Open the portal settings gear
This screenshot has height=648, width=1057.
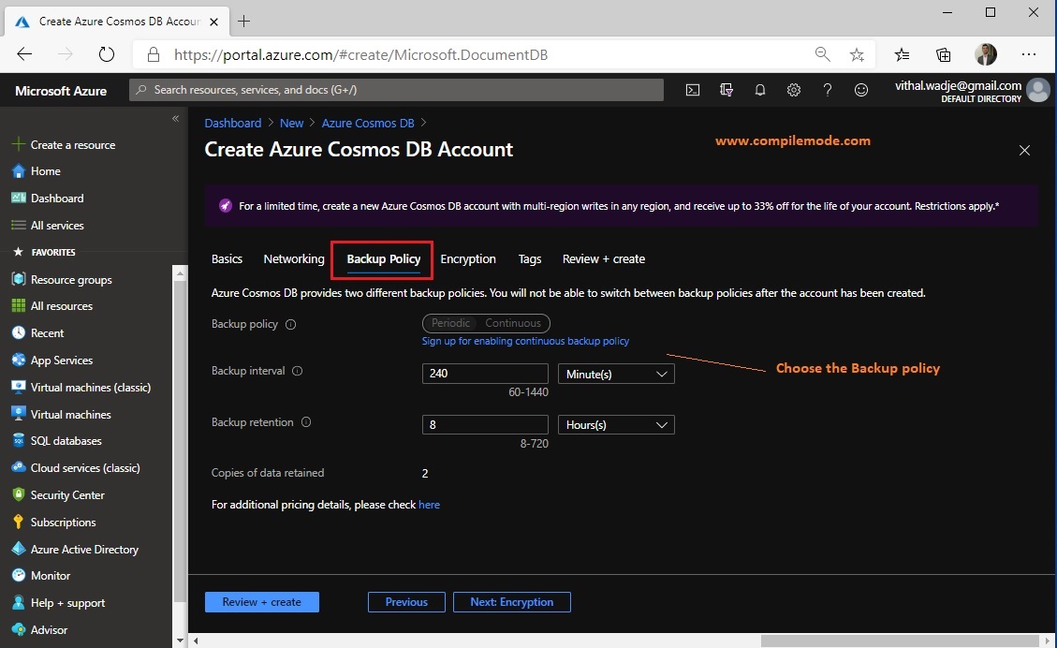(x=793, y=90)
